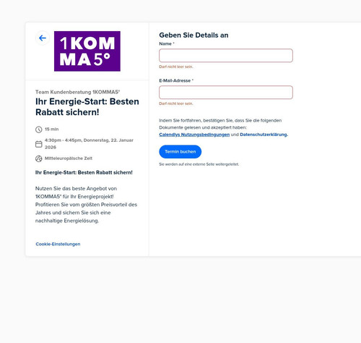Click the back arrow icon
361x343 pixels.
click(x=43, y=38)
